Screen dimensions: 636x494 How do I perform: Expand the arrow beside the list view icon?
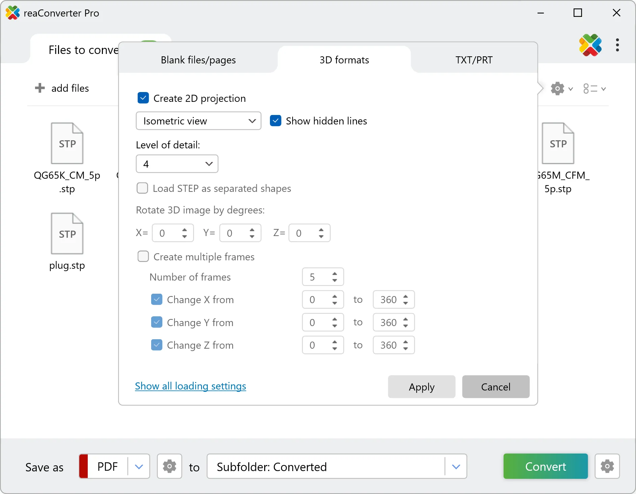click(x=604, y=89)
